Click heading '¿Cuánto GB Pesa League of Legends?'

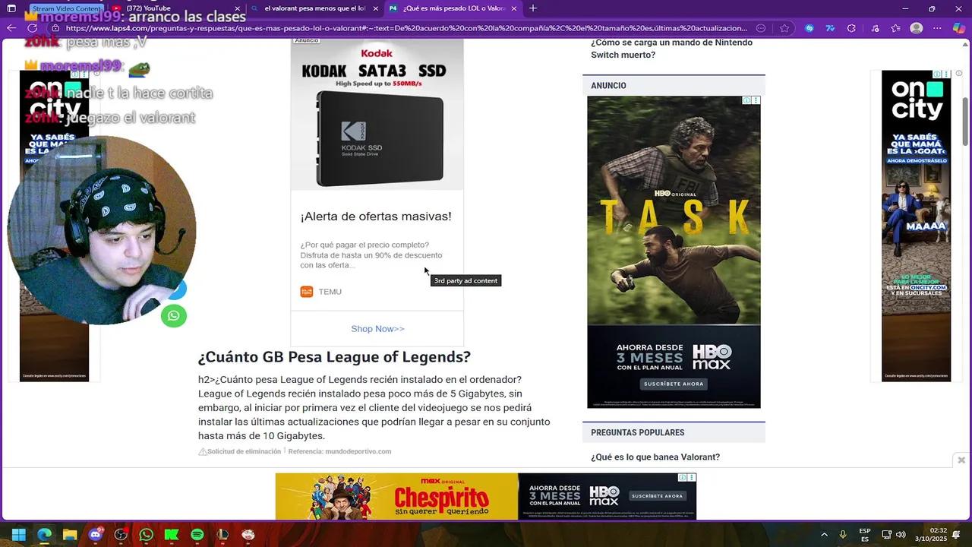[x=334, y=357]
